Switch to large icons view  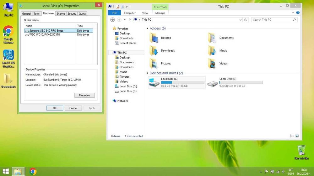coord(297,136)
